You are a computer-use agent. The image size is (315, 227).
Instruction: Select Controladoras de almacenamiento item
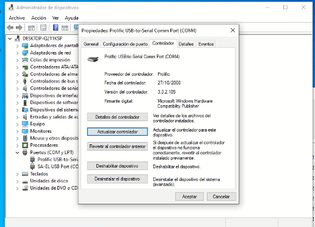pyautogui.click(x=54, y=74)
